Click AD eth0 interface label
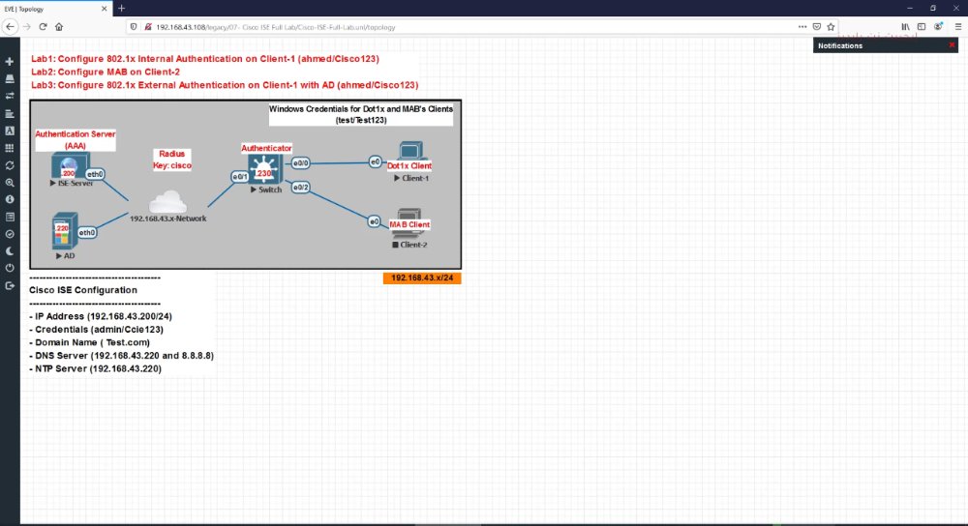The width and height of the screenshot is (968, 526). [x=87, y=232]
